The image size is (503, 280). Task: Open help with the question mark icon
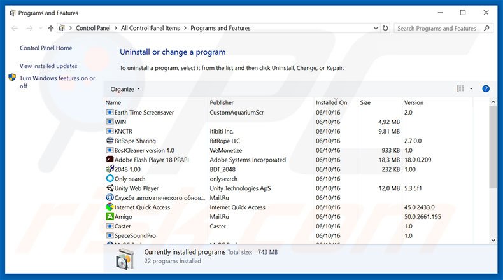486,89
